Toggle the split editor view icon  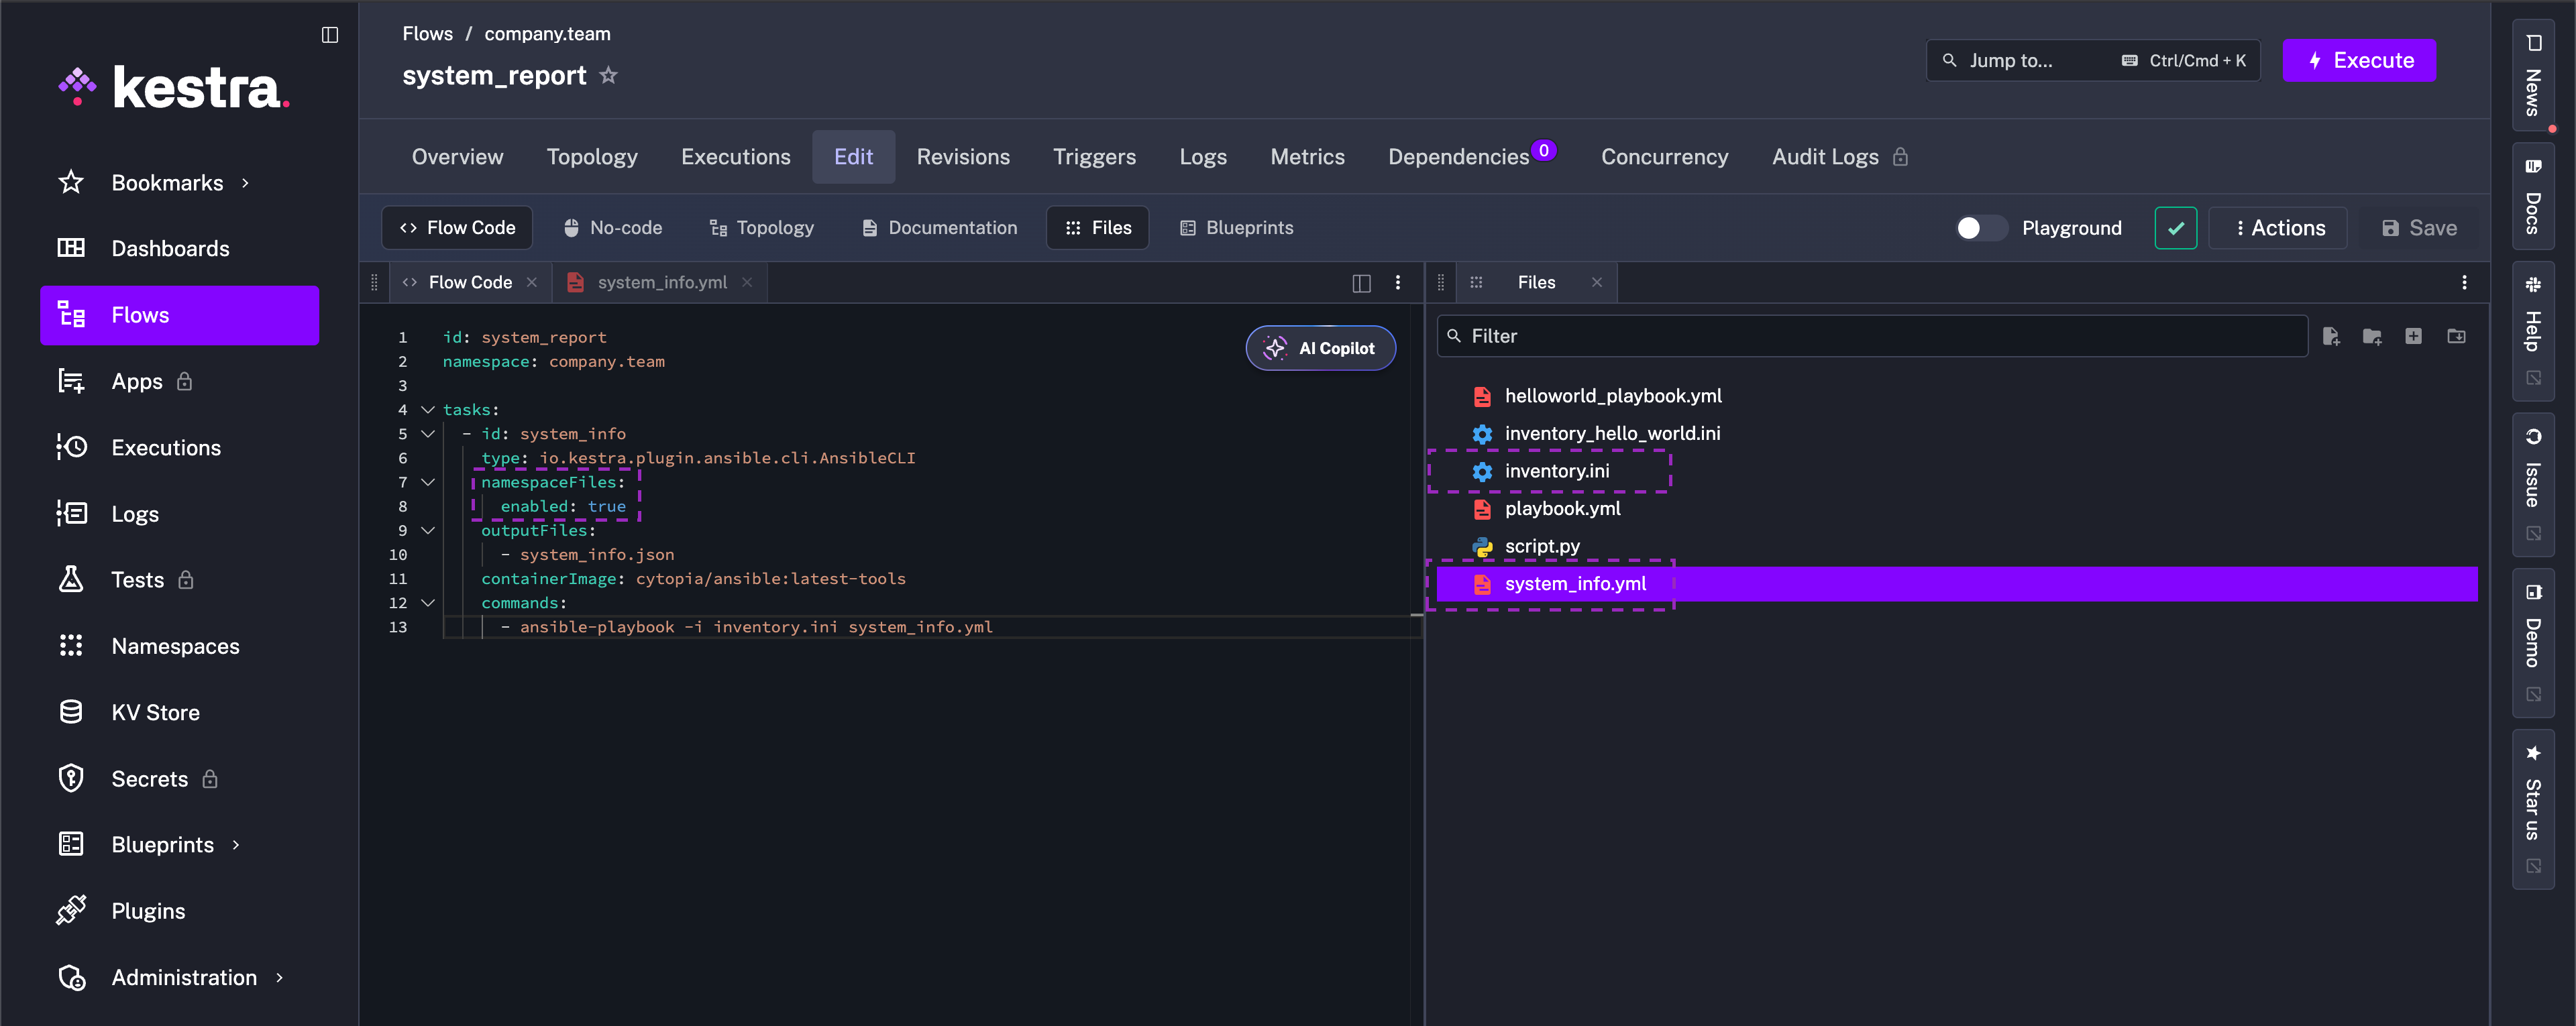pyautogui.click(x=1361, y=283)
